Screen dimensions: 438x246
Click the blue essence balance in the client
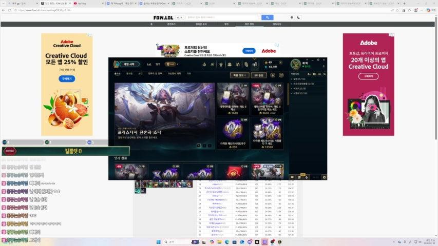pyautogui.click(x=271, y=67)
